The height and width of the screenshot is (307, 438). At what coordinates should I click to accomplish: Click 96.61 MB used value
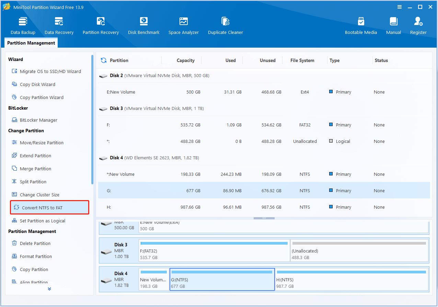pos(231,207)
